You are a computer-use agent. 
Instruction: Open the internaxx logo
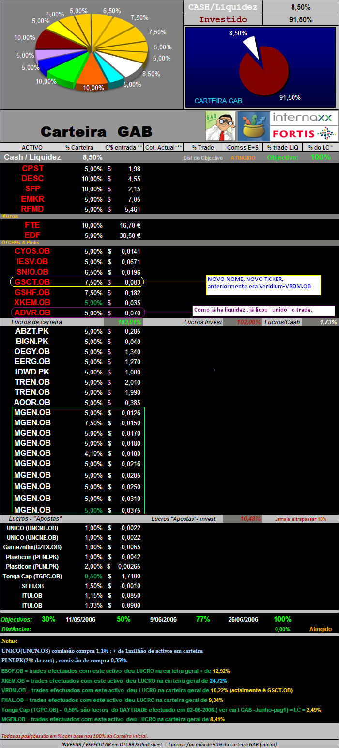click(x=304, y=118)
